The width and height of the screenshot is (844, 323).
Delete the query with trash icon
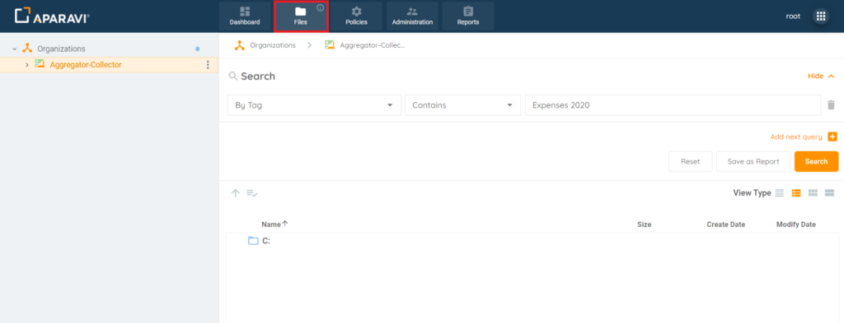click(x=831, y=105)
